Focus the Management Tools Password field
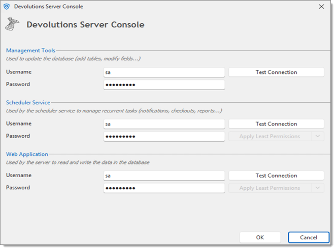 tap(164, 85)
